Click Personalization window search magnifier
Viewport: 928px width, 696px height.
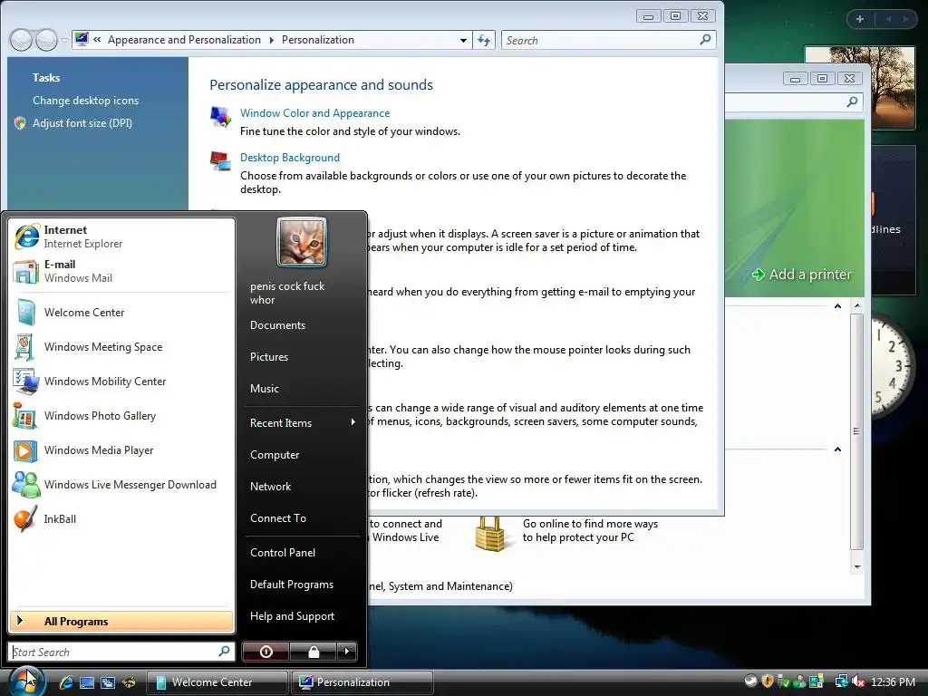(705, 40)
